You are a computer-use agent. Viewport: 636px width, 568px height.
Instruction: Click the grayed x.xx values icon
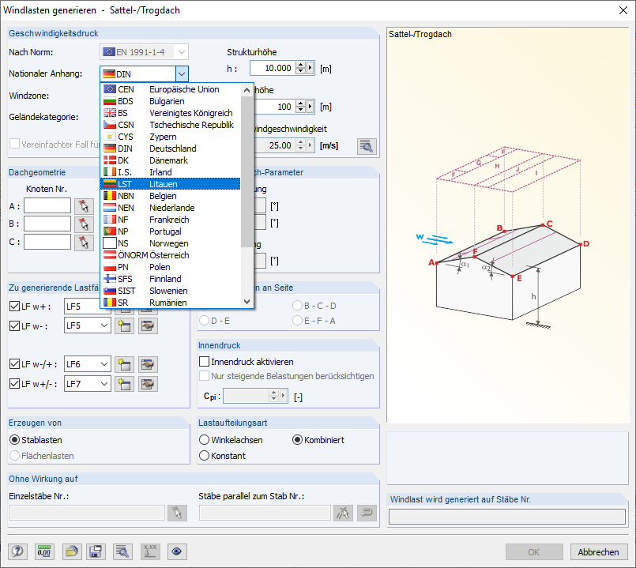click(150, 551)
